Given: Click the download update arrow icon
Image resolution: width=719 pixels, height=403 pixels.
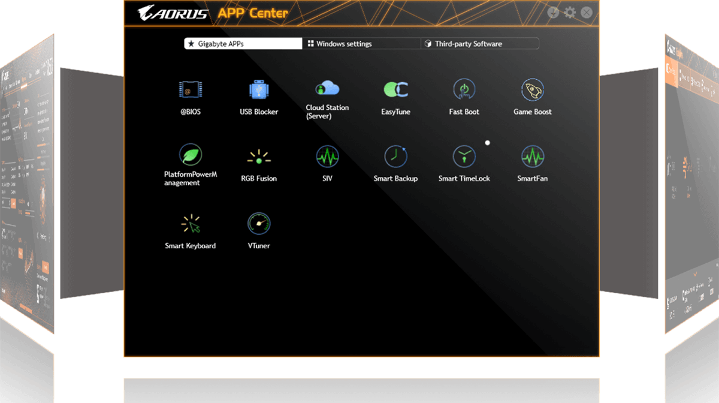Looking at the screenshot, I should point(553,13).
